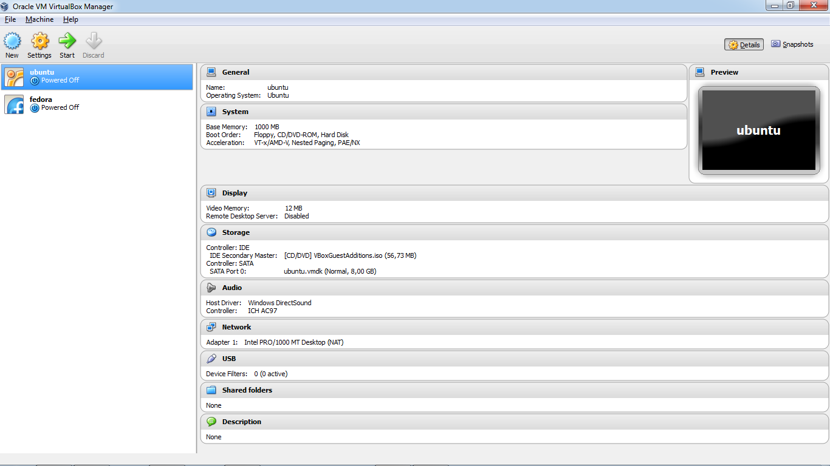
Task: Open the Help menu
Action: tap(70, 19)
